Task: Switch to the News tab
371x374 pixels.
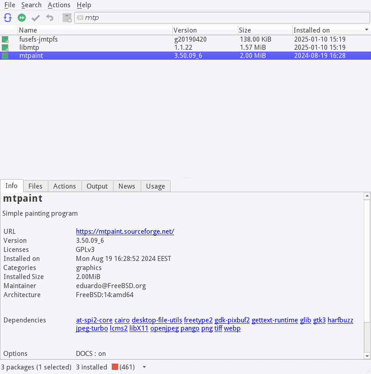Action: coord(127,186)
